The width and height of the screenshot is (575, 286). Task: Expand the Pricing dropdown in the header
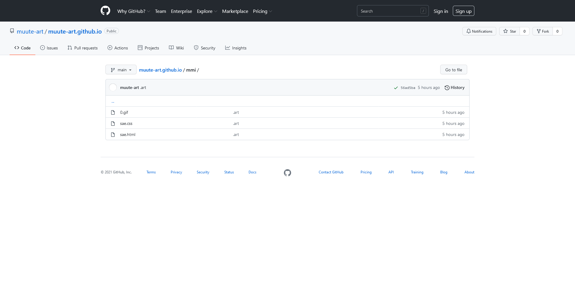262,11
